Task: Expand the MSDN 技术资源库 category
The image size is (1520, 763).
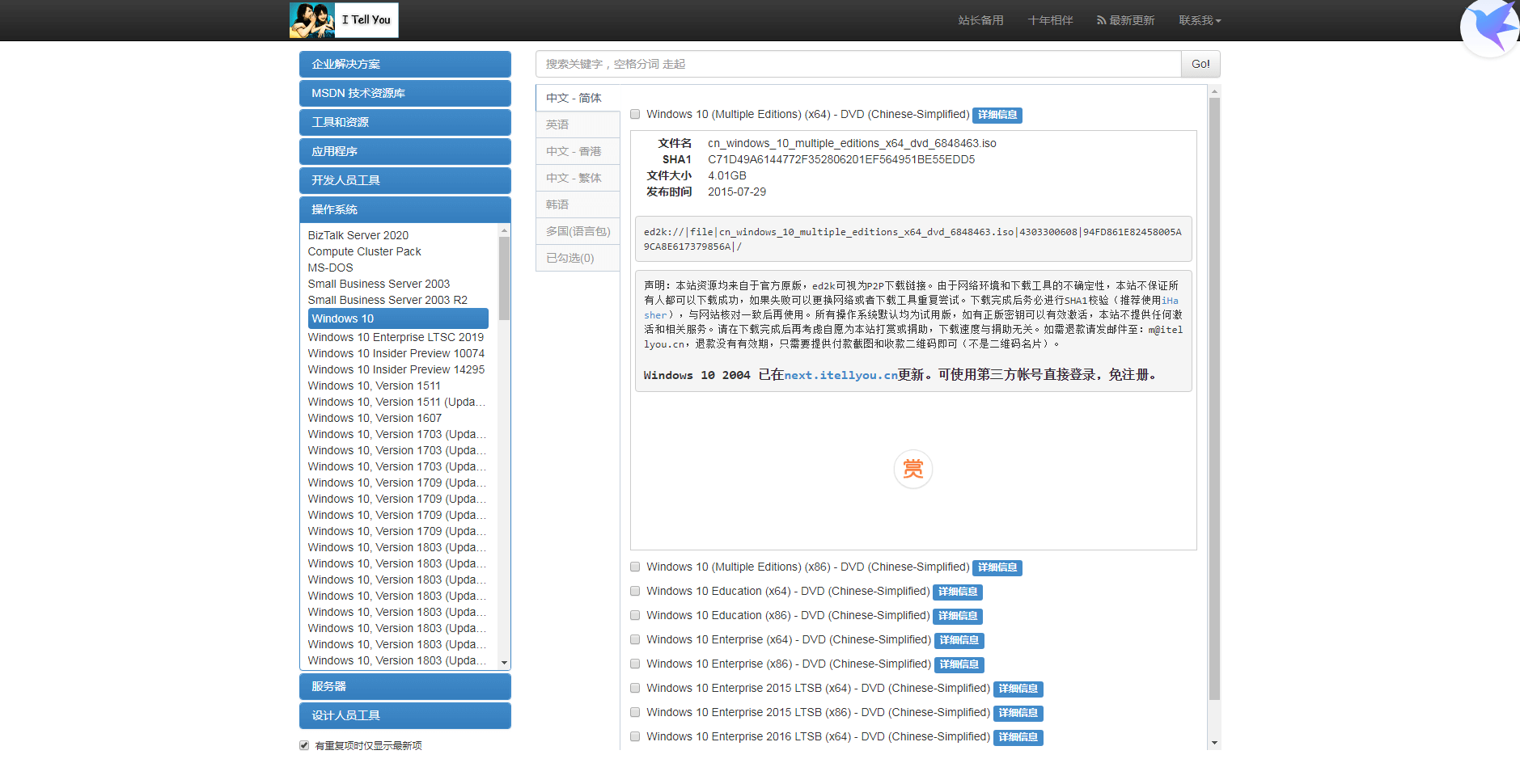Action: click(x=404, y=93)
